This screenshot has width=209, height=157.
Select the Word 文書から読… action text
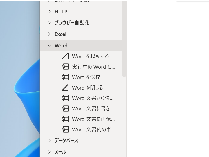click(x=93, y=98)
